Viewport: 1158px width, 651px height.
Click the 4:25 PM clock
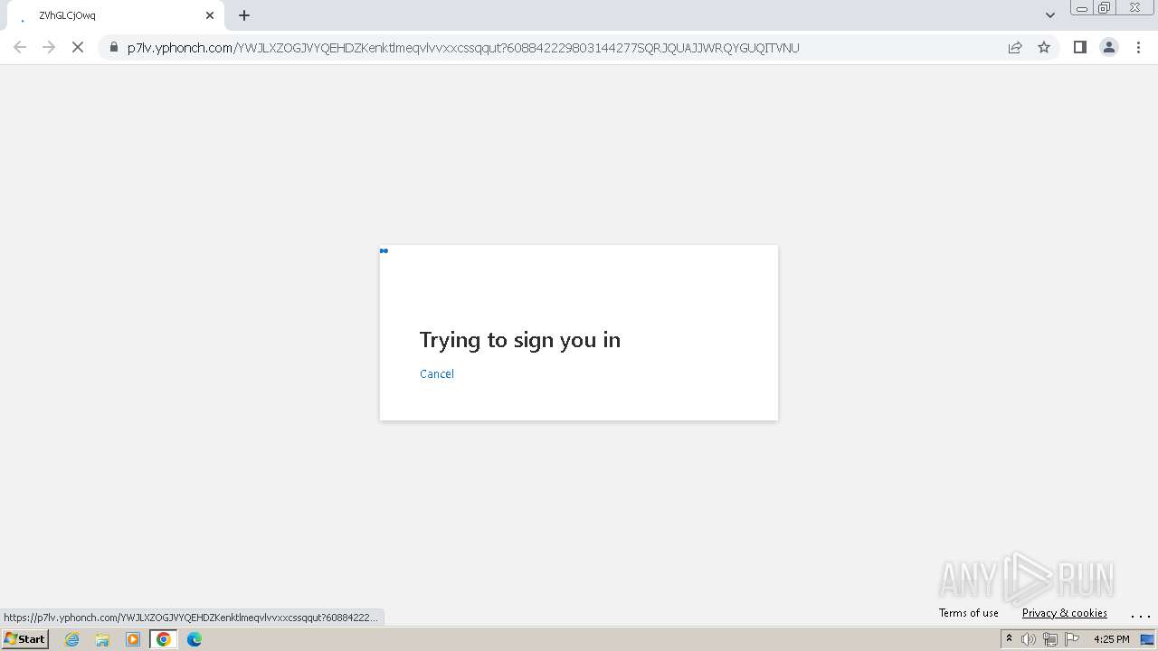pos(1112,639)
